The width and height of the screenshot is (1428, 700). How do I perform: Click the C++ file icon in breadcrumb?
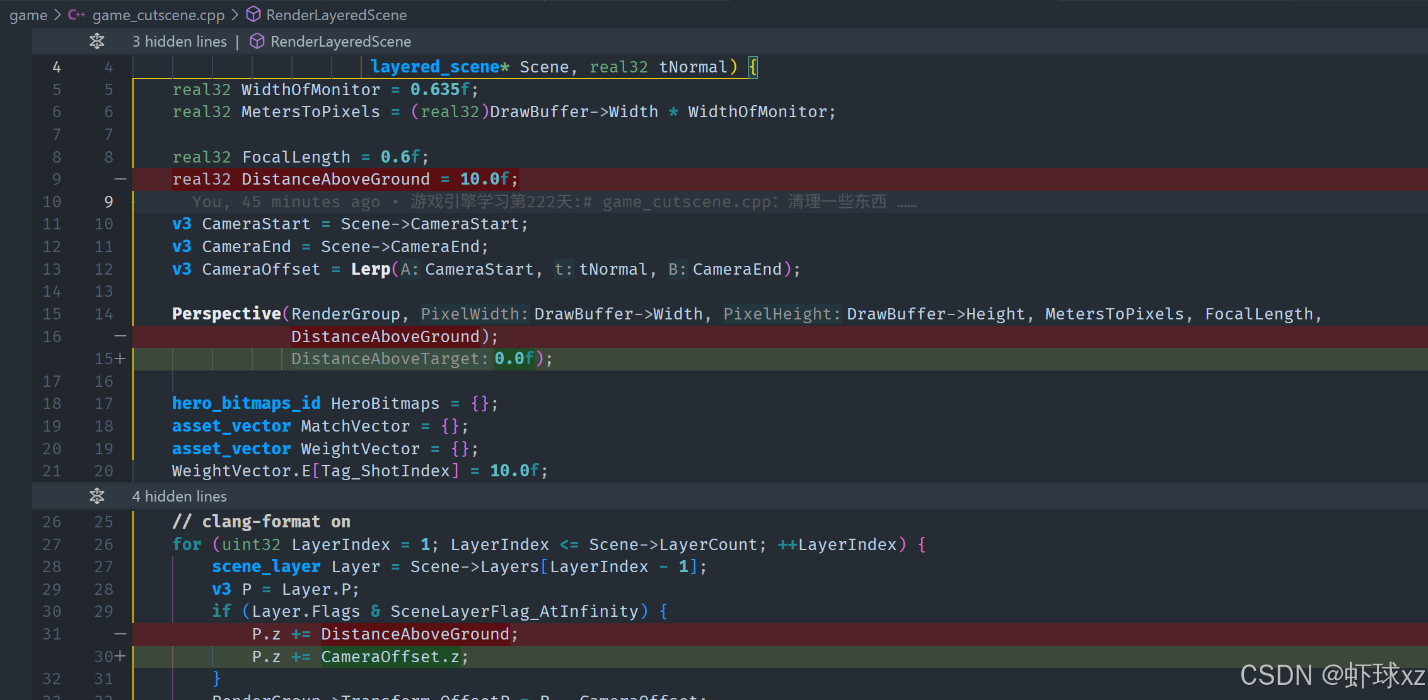point(76,14)
